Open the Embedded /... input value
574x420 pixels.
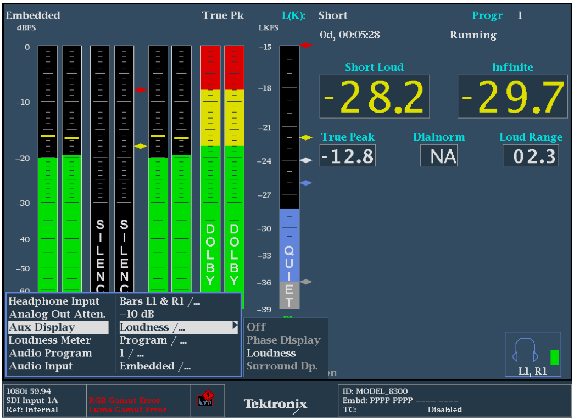pos(155,366)
